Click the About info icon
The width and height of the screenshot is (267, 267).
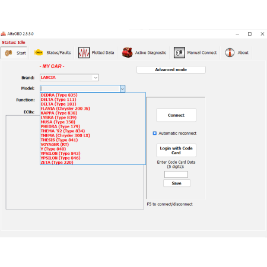(x=230, y=53)
